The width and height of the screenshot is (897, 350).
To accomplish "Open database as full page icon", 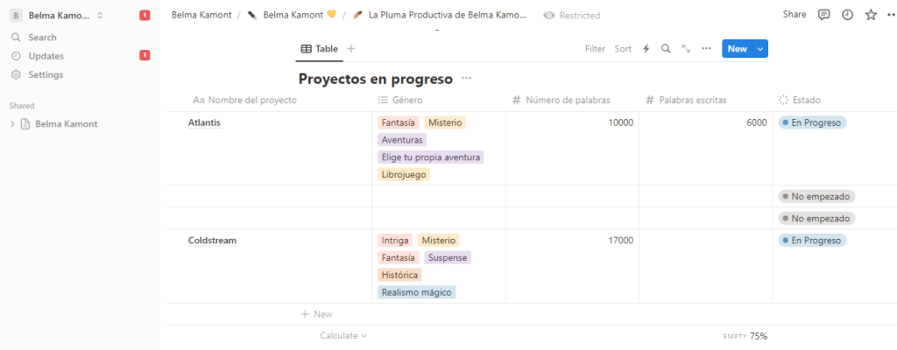I will [x=686, y=49].
